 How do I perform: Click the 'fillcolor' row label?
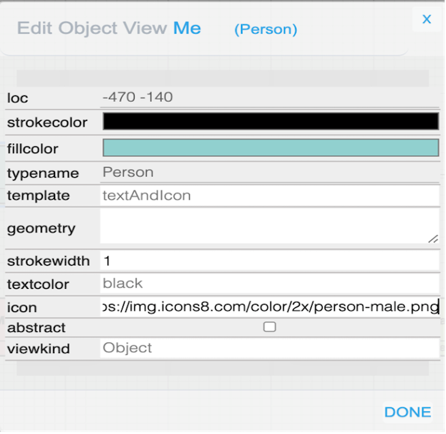(33, 149)
